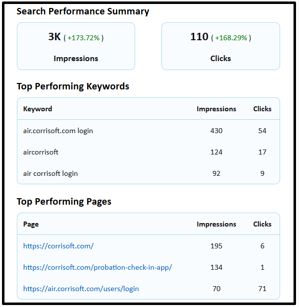Click the 195 impressions value for corrisoft.com

(x=217, y=246)
